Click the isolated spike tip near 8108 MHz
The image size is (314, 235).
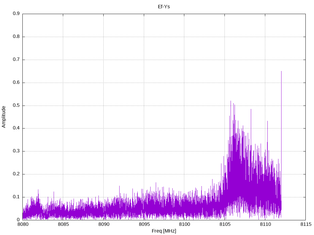pyautogui.click(x=251, y=109)
